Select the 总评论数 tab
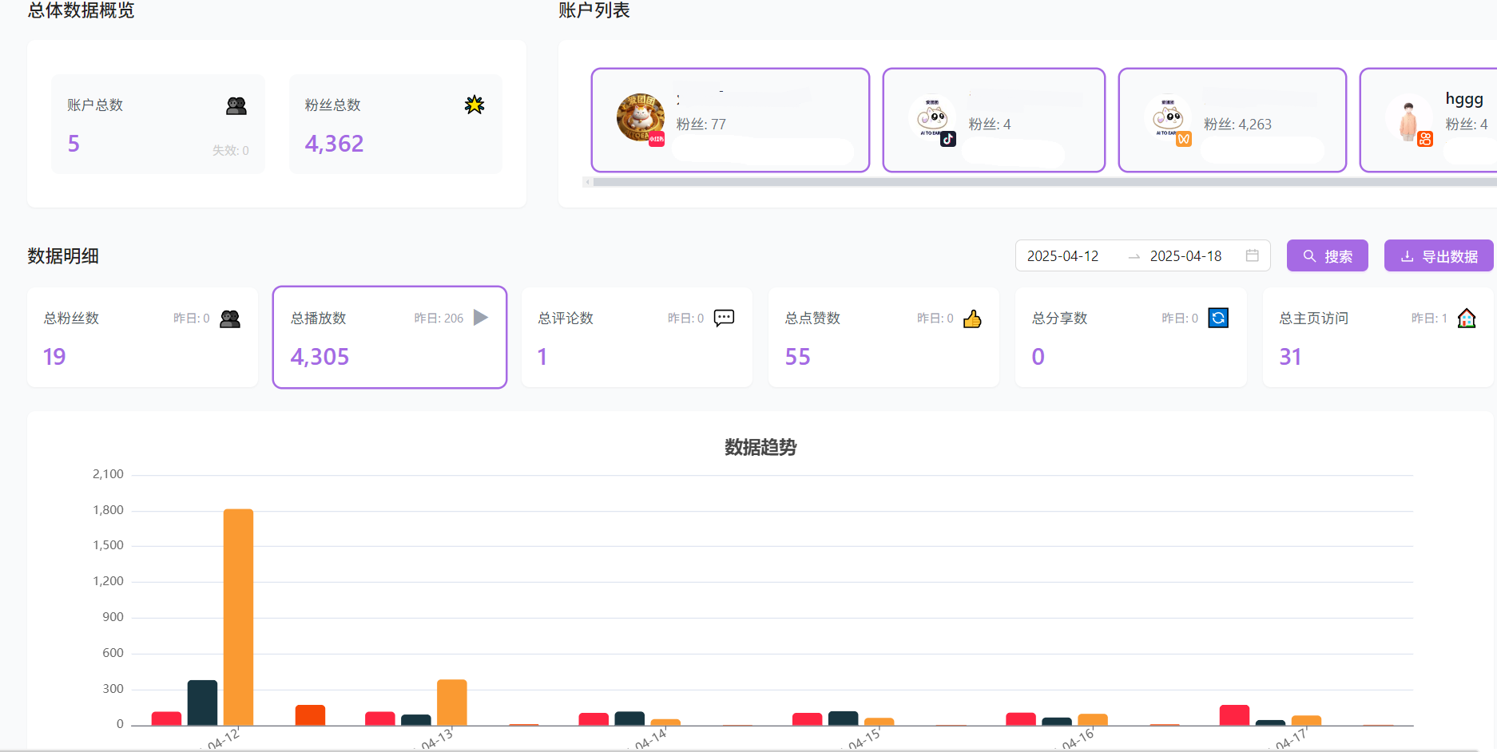 point(637,337)
